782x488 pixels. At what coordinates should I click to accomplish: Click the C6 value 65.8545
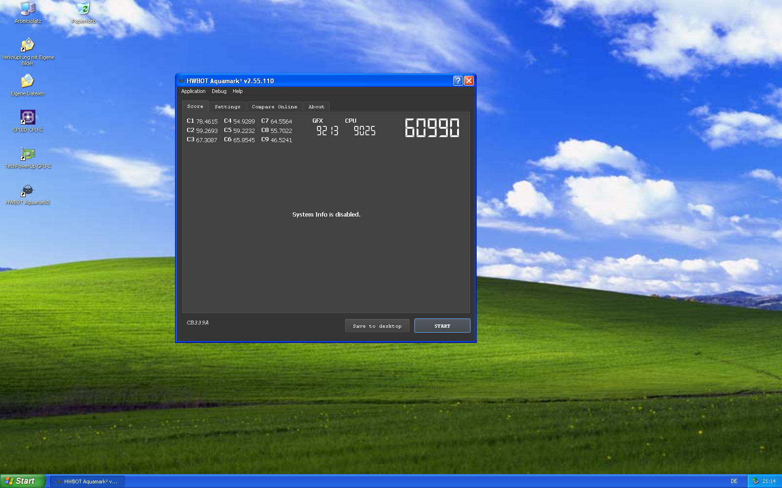[244, 140]
